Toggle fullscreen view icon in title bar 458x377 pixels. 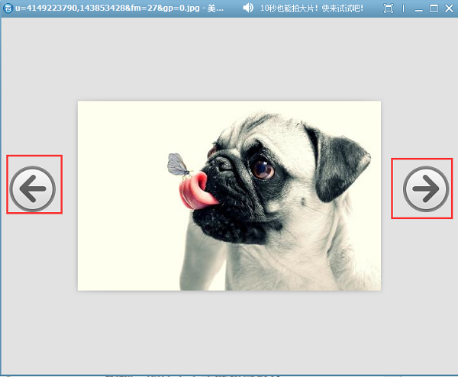(x=389, y=8)
